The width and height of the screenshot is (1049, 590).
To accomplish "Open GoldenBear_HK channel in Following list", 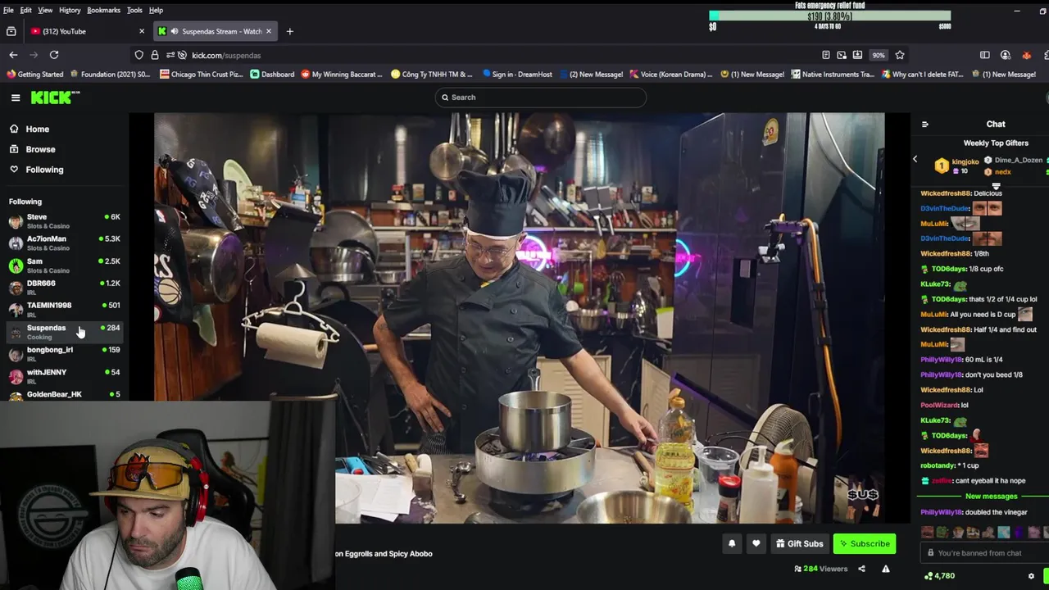I will click(x=64, y=395).
